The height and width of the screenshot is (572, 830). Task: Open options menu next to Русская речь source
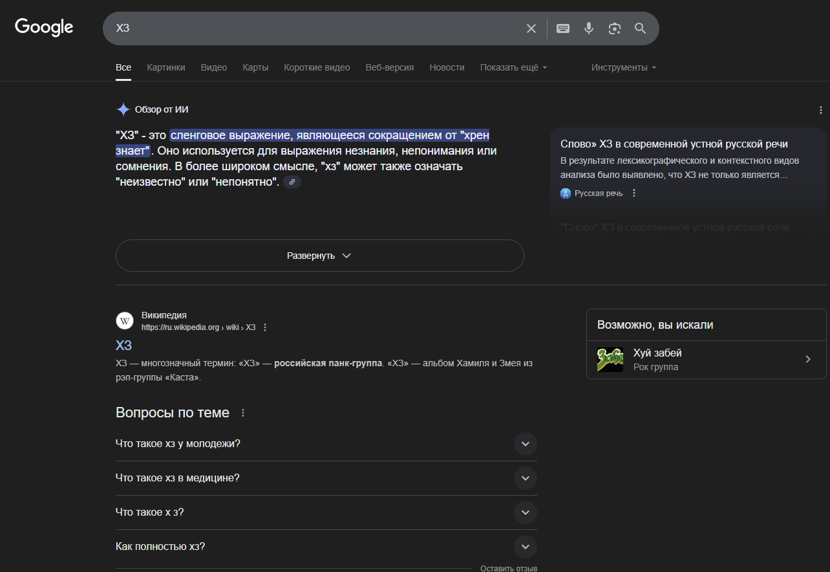634,193
